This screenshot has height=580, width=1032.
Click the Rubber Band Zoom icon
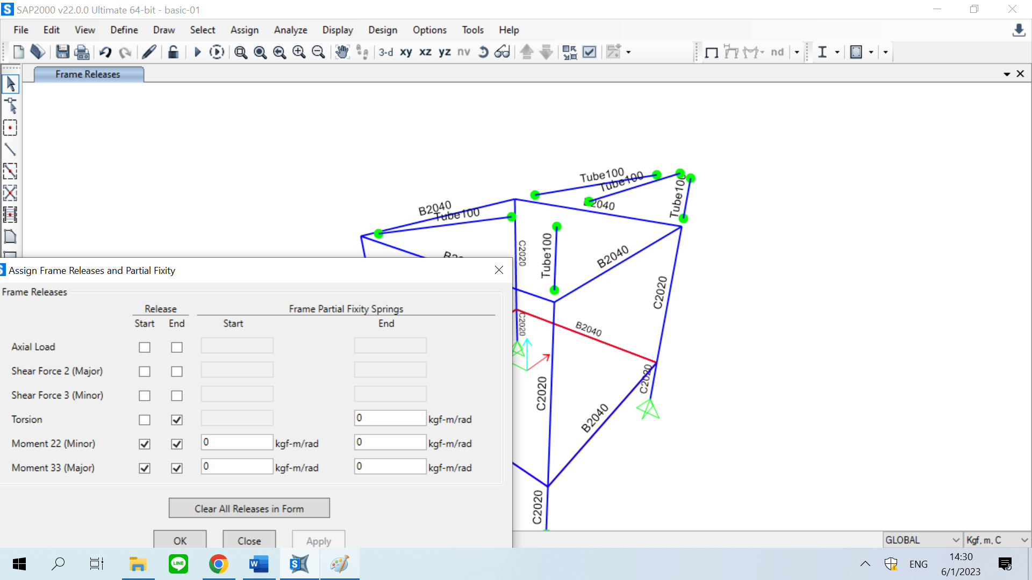(x=240, y=52)
